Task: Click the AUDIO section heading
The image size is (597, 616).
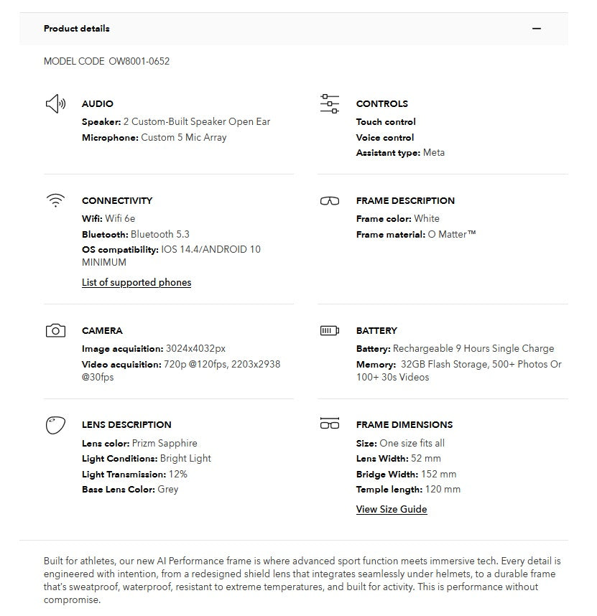Action: (x=98, y=104)
